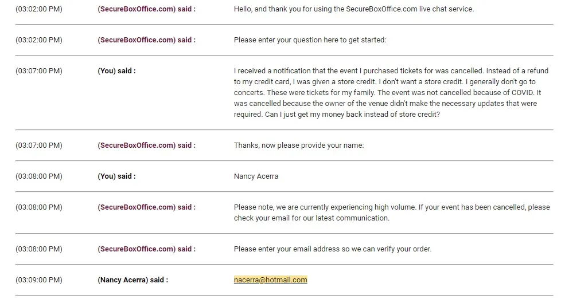
Task: Click SecureBoxOffice.com label beside "provide your name"
Action: pyautogui.click(x=146, y=145)
